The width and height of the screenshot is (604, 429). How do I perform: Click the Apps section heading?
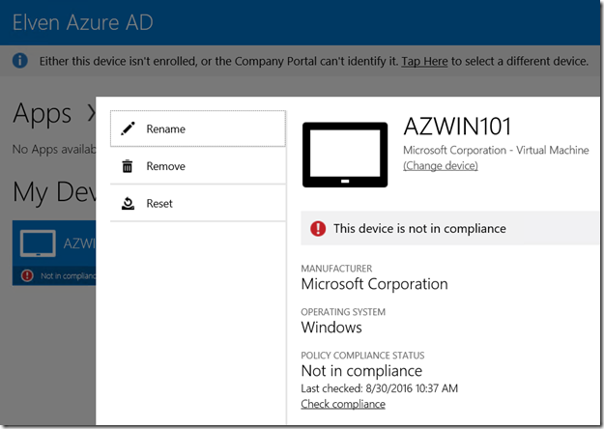(x=42, y=114)
